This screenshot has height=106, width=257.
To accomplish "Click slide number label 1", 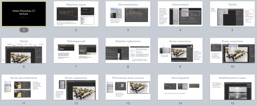I will click(24, 30).
